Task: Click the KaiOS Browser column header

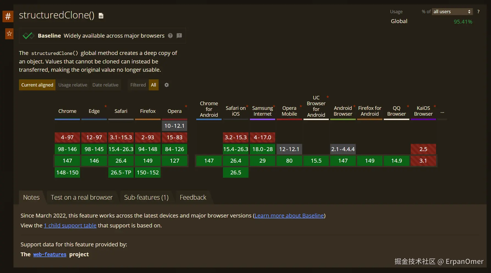Action: pyautogui.click(x=423, y=111)
